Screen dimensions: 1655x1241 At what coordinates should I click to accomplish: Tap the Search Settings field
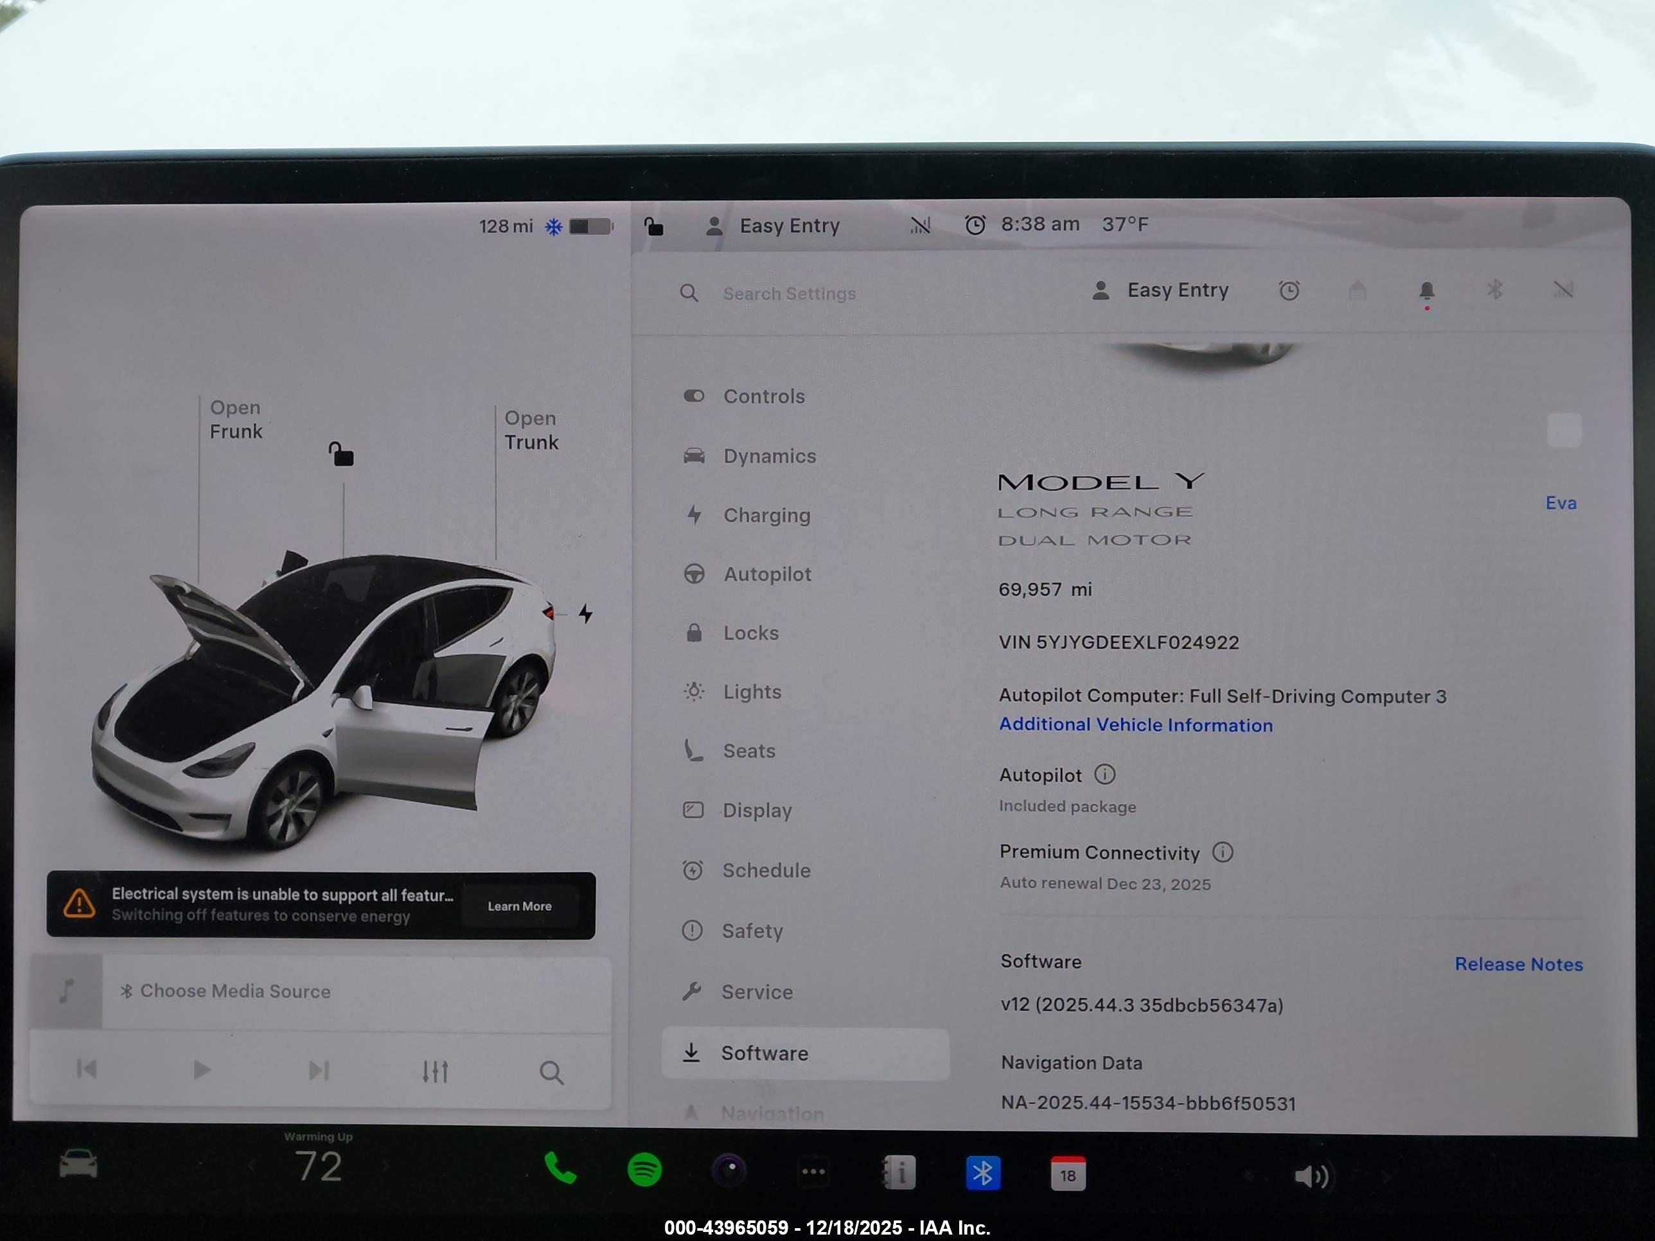pyautogui.click(x=788, y=294)
